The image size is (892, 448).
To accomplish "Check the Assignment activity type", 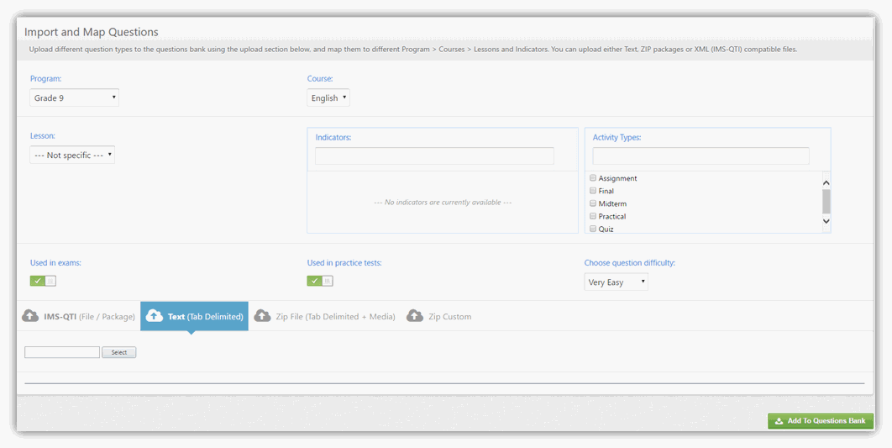I will coord(593,178).
